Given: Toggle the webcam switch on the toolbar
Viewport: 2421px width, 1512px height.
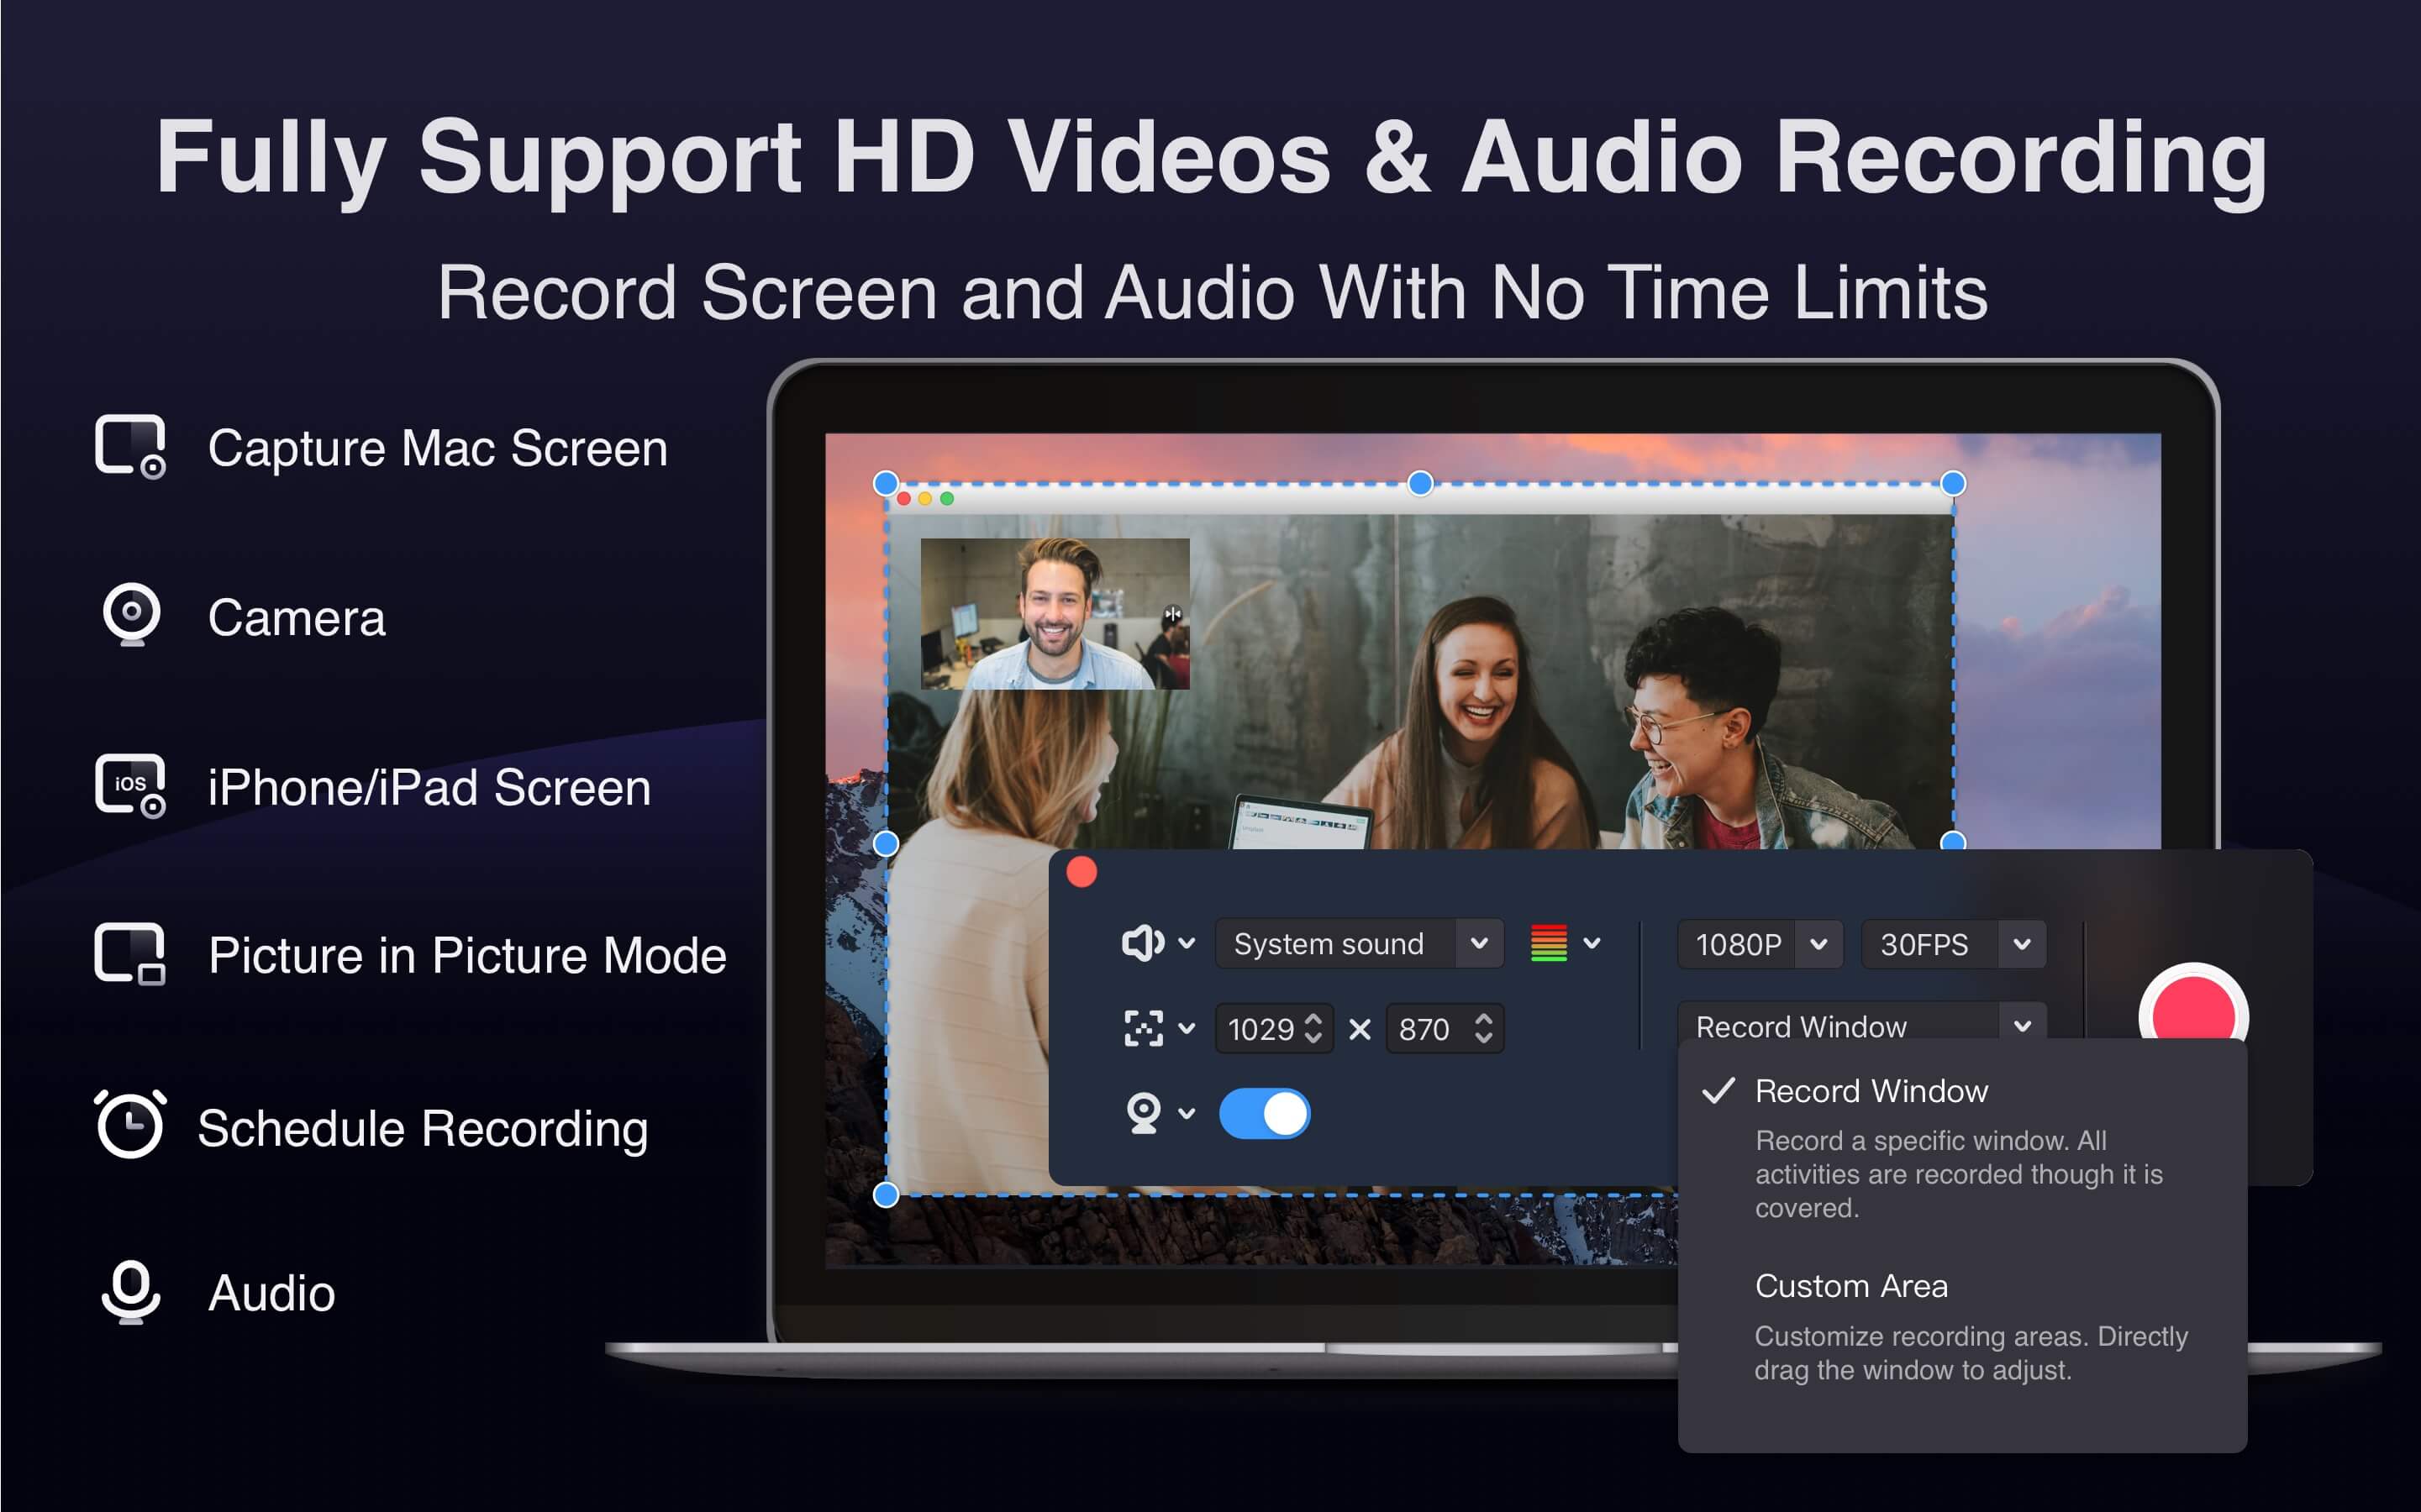Looking at the screenshot, I should pyautogui.click(x=1264, y=1113).
